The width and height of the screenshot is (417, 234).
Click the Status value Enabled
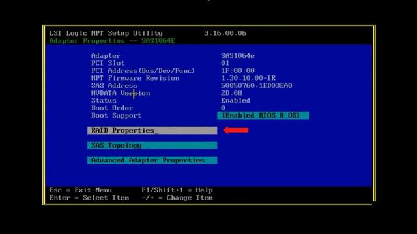pyautogui.click(x=236, y=101)
